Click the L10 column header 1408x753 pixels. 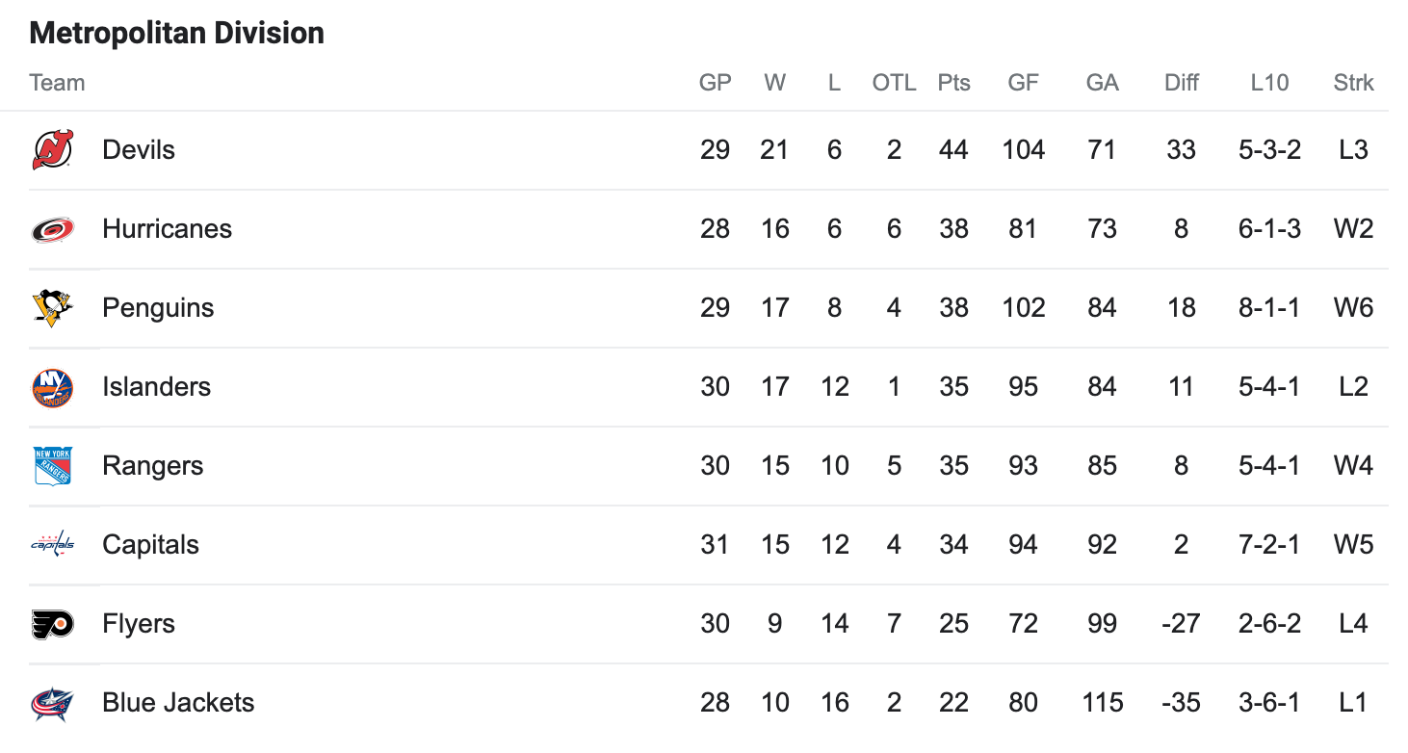(x=1269, y=83)
